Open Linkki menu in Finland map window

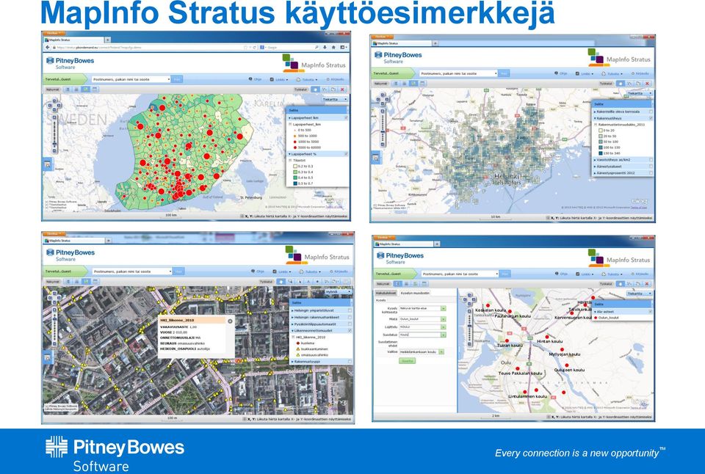(278, 79)
